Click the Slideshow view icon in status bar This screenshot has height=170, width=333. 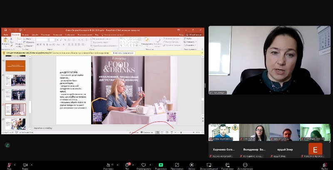click(x=171, y=133)
